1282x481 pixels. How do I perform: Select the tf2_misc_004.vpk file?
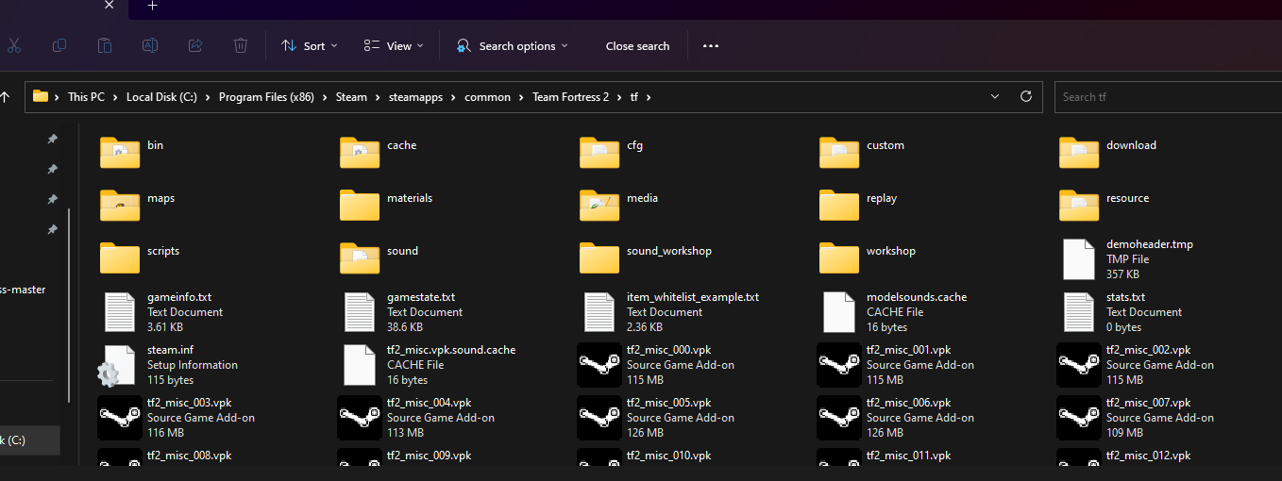pos(417,418)
